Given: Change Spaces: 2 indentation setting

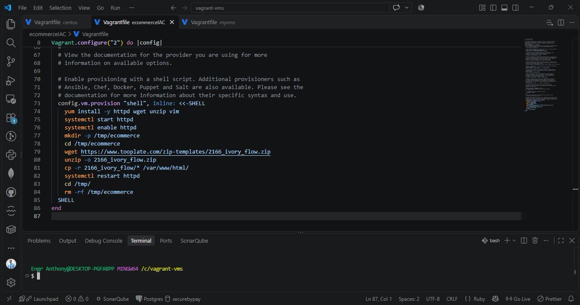Looking at the screenshot, I should (x=409, y=299).
